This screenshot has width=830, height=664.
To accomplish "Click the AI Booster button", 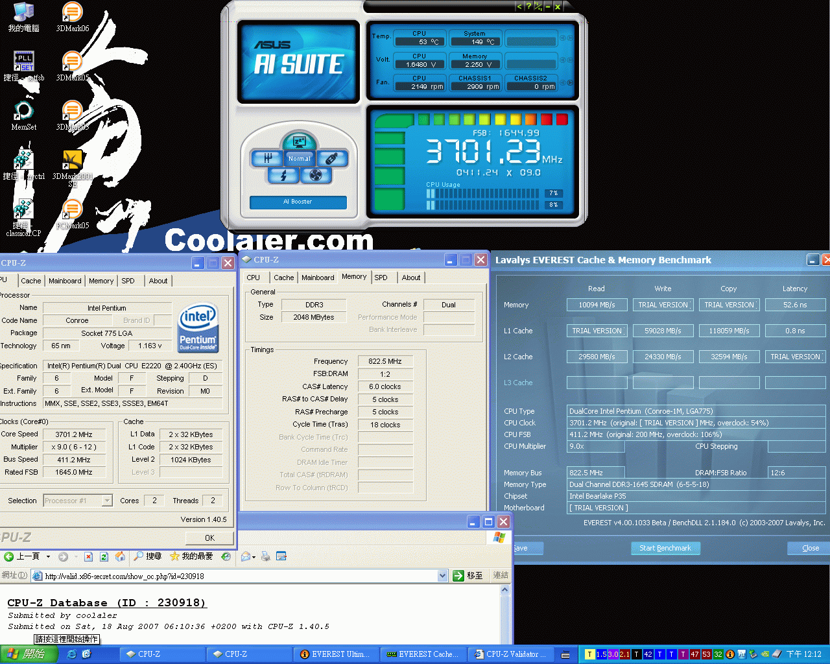I will (x=298, y=202).
